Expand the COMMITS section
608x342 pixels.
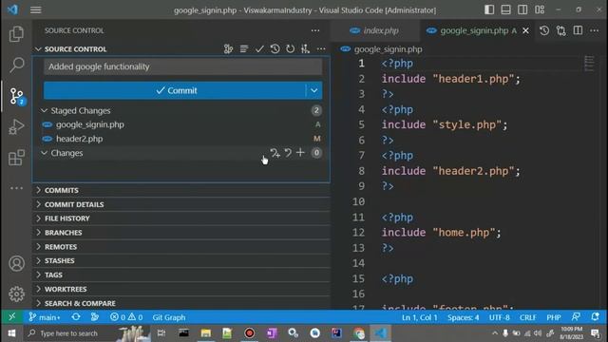coord(181,190)
